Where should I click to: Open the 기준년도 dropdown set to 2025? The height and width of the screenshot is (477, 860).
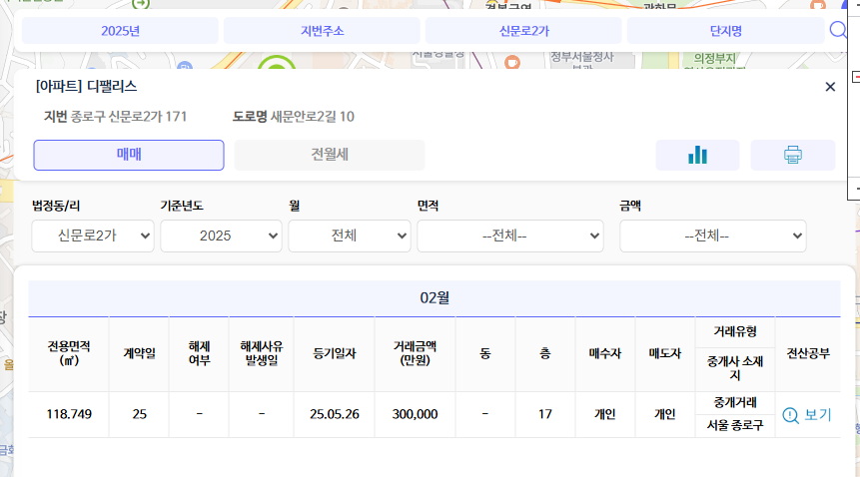click(x=221, y=237)
